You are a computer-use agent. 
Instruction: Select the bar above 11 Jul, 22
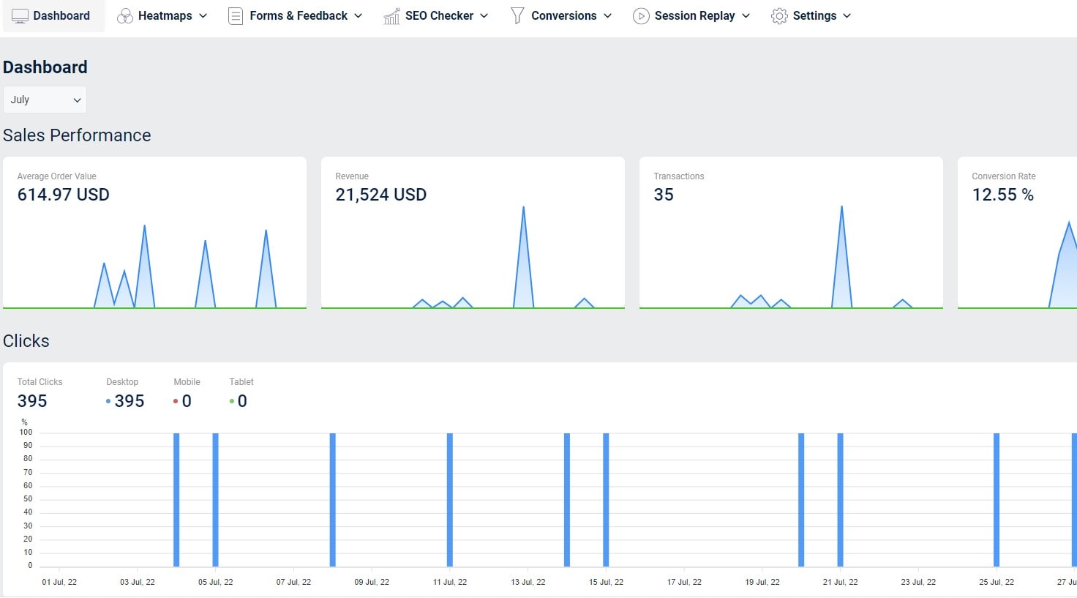coord(450,500)
